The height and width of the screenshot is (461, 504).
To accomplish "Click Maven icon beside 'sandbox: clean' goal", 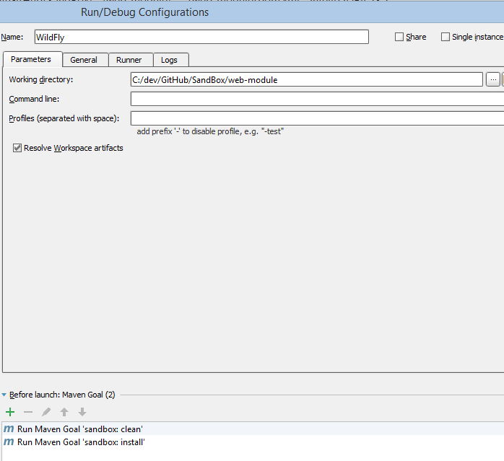I will 9,429.
